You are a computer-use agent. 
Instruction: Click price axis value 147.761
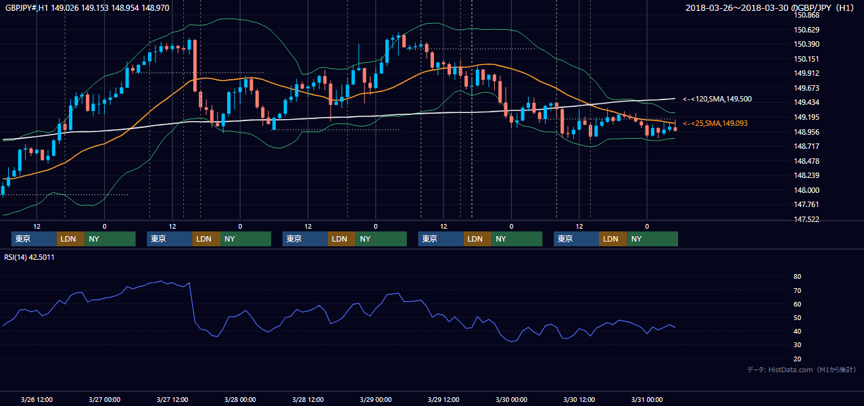(807, 205)
